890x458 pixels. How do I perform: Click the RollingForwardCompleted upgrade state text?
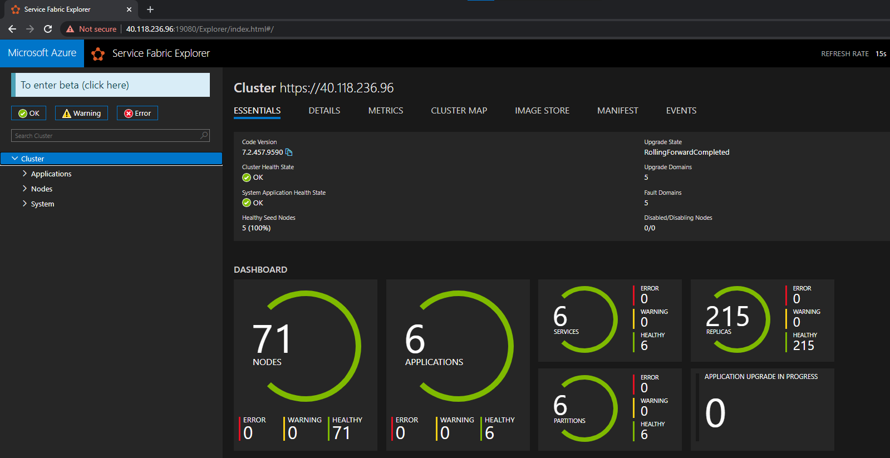(687, 152)
